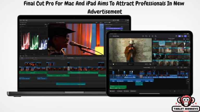Toggle the Mac inspector panel toolbar button
The height and width of the screenshot is (112, 200).
point(123,20)
